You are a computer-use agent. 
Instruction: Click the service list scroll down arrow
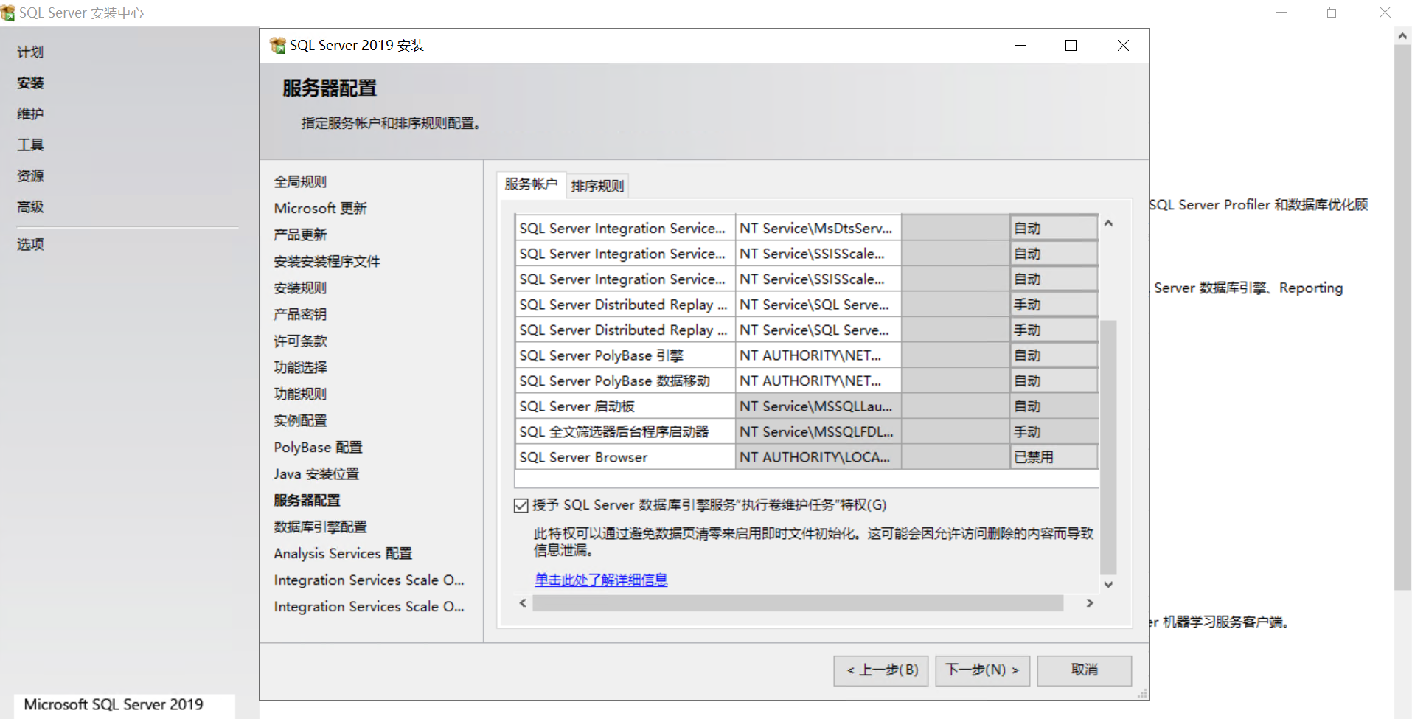tap(1108, 584)
